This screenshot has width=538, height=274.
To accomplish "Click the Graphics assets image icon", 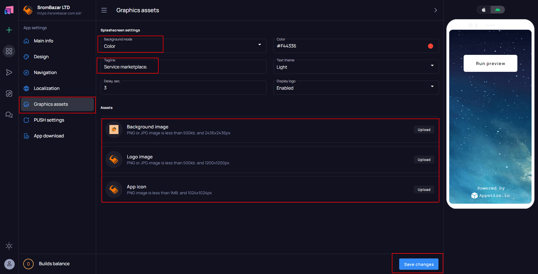I will [x=26, y=104].
